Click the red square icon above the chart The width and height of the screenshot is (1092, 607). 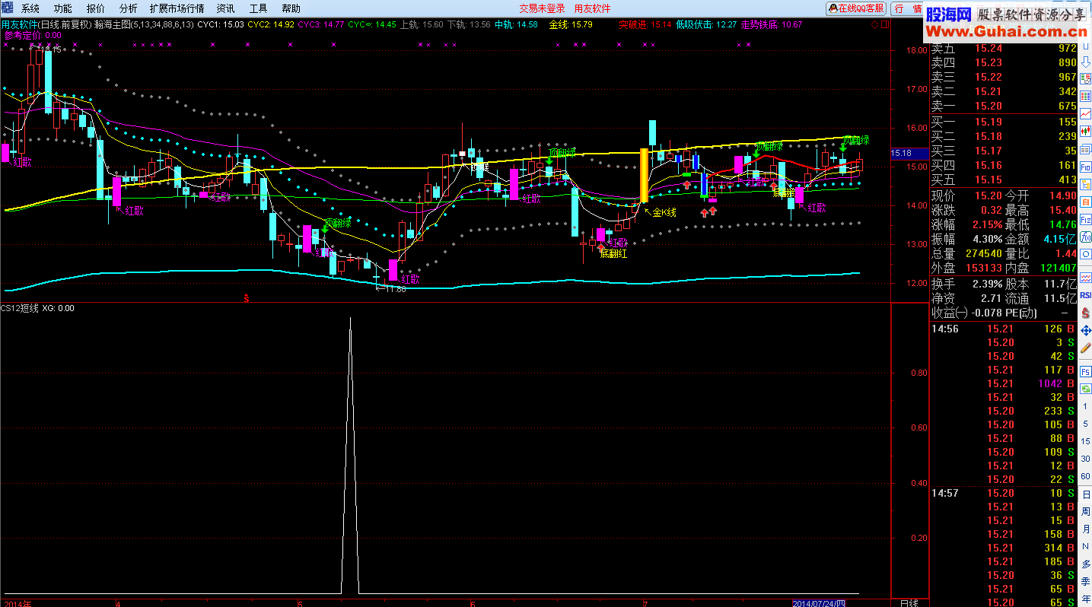click(885, 24)
